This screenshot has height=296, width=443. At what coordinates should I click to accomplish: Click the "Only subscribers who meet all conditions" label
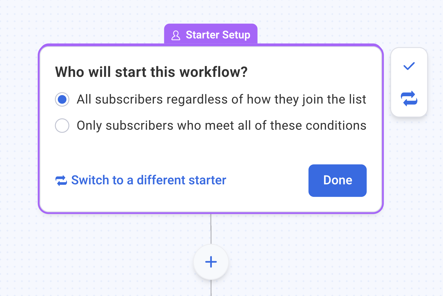point(221,126)
